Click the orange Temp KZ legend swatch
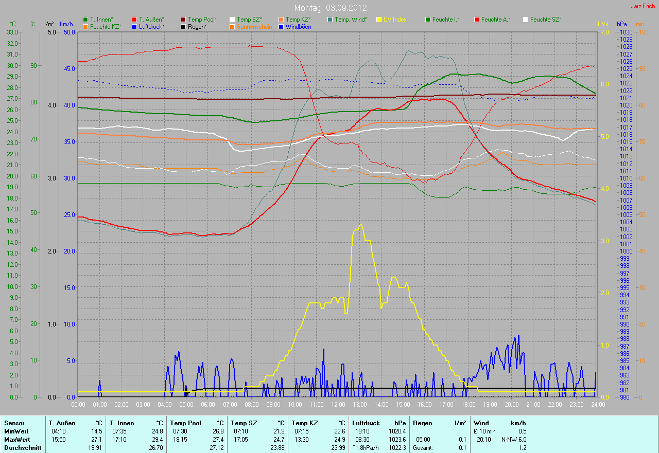Image resolution: width=659 pixels, height=453 pixels. (281, 20)
